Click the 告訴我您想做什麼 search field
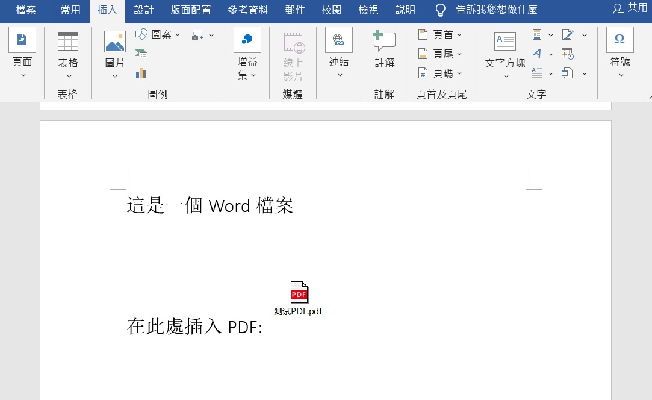Image resolution: width=652 pixels, height=400 pixels. tap(497, 10)
